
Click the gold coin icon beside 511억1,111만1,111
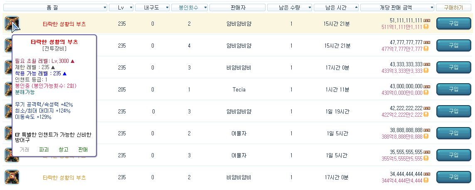coord(426,27)
